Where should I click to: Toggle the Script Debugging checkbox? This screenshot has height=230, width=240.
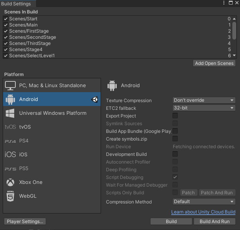pos(175,177)
